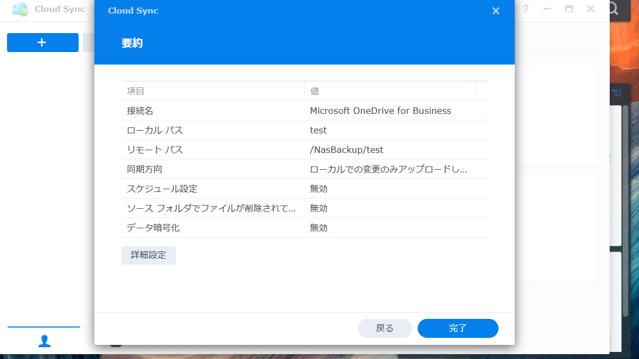
Task: Select the スケジュール設定 row label
Action: pos(162,189)
